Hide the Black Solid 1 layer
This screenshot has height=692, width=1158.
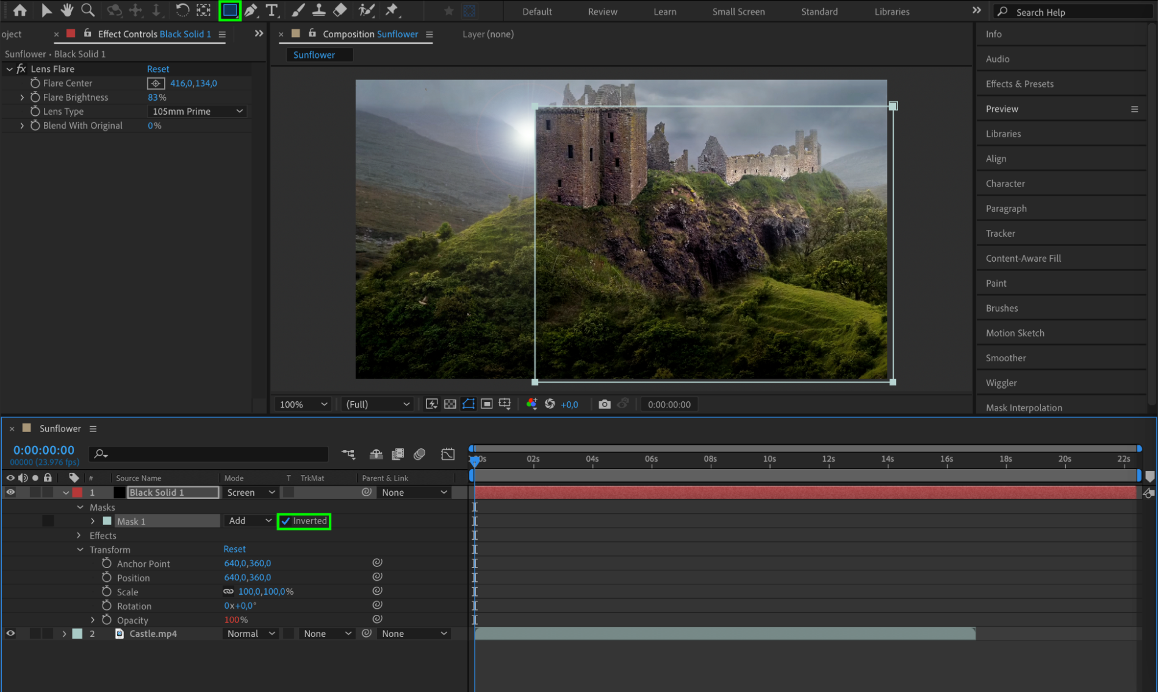point(10,492)
